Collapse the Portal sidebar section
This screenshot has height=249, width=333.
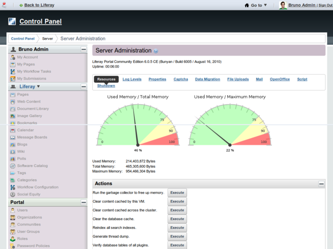[x=84, y=202]
